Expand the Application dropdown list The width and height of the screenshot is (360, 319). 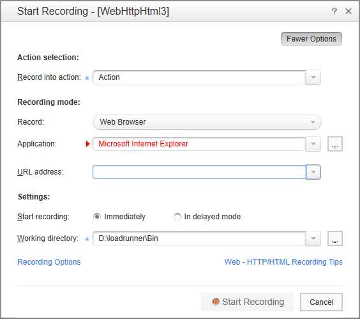coord(313,144)
